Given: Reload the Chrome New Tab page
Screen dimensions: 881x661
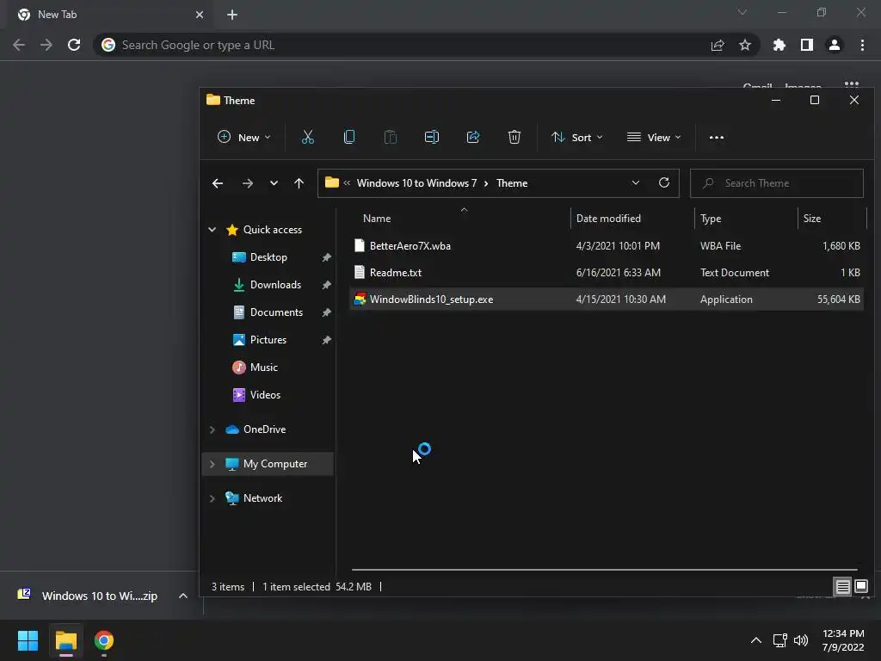Looking at the screenshot, I should tap(74, 45).
